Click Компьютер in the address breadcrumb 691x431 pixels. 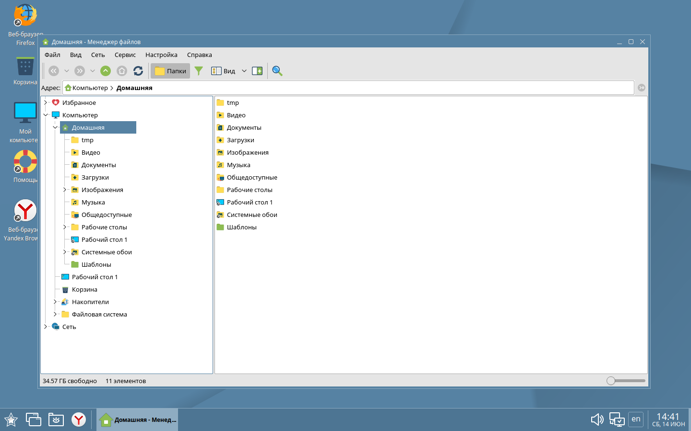(90, 88)
